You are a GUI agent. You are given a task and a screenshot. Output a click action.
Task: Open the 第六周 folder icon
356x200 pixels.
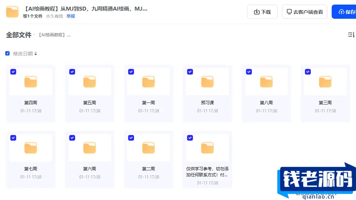[x=90, y=148]
